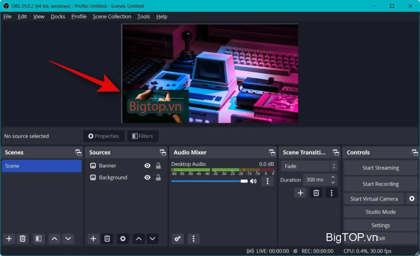Add a new scene with the plus icon
Image resolution: width=420 pixels, height=256 pixels.
tap(9, 238)
